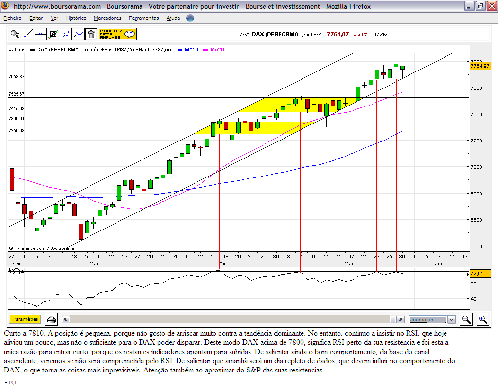Click the MA50 legend label
The height and width of the screenshot is (389, 498).
tap(192, 49)
